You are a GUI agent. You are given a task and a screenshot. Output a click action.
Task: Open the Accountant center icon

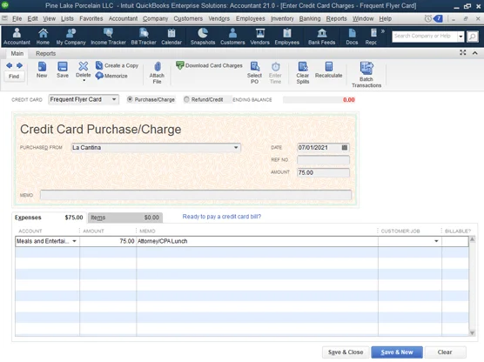(x=17, y=37)
